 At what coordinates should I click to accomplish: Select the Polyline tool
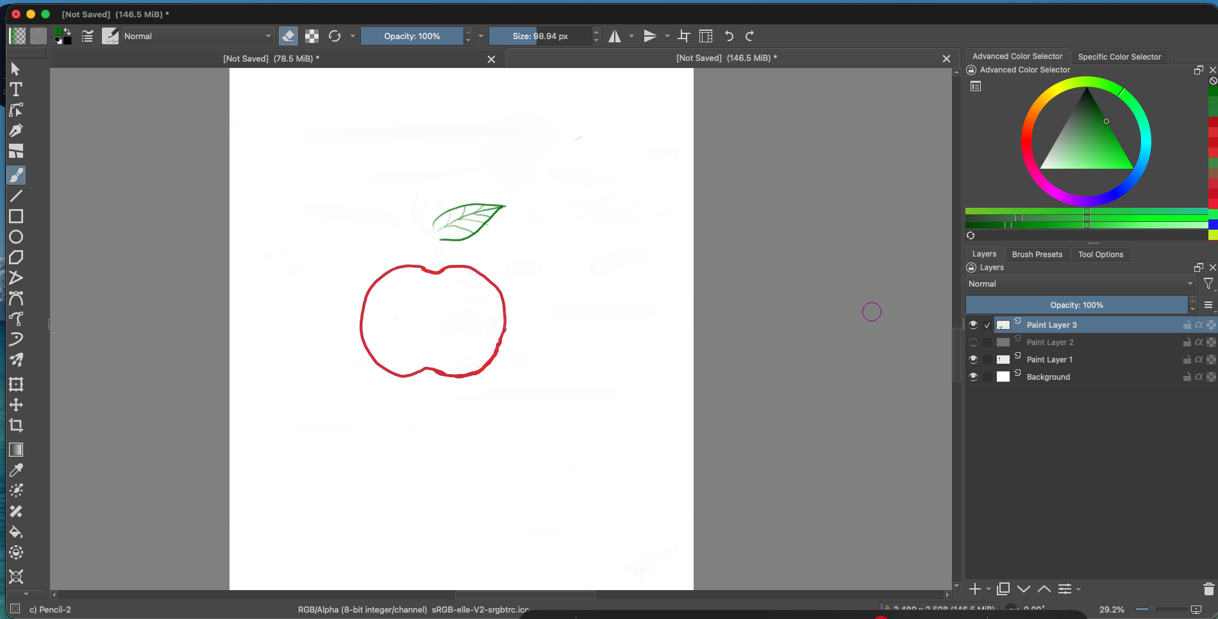click(16, 278)
